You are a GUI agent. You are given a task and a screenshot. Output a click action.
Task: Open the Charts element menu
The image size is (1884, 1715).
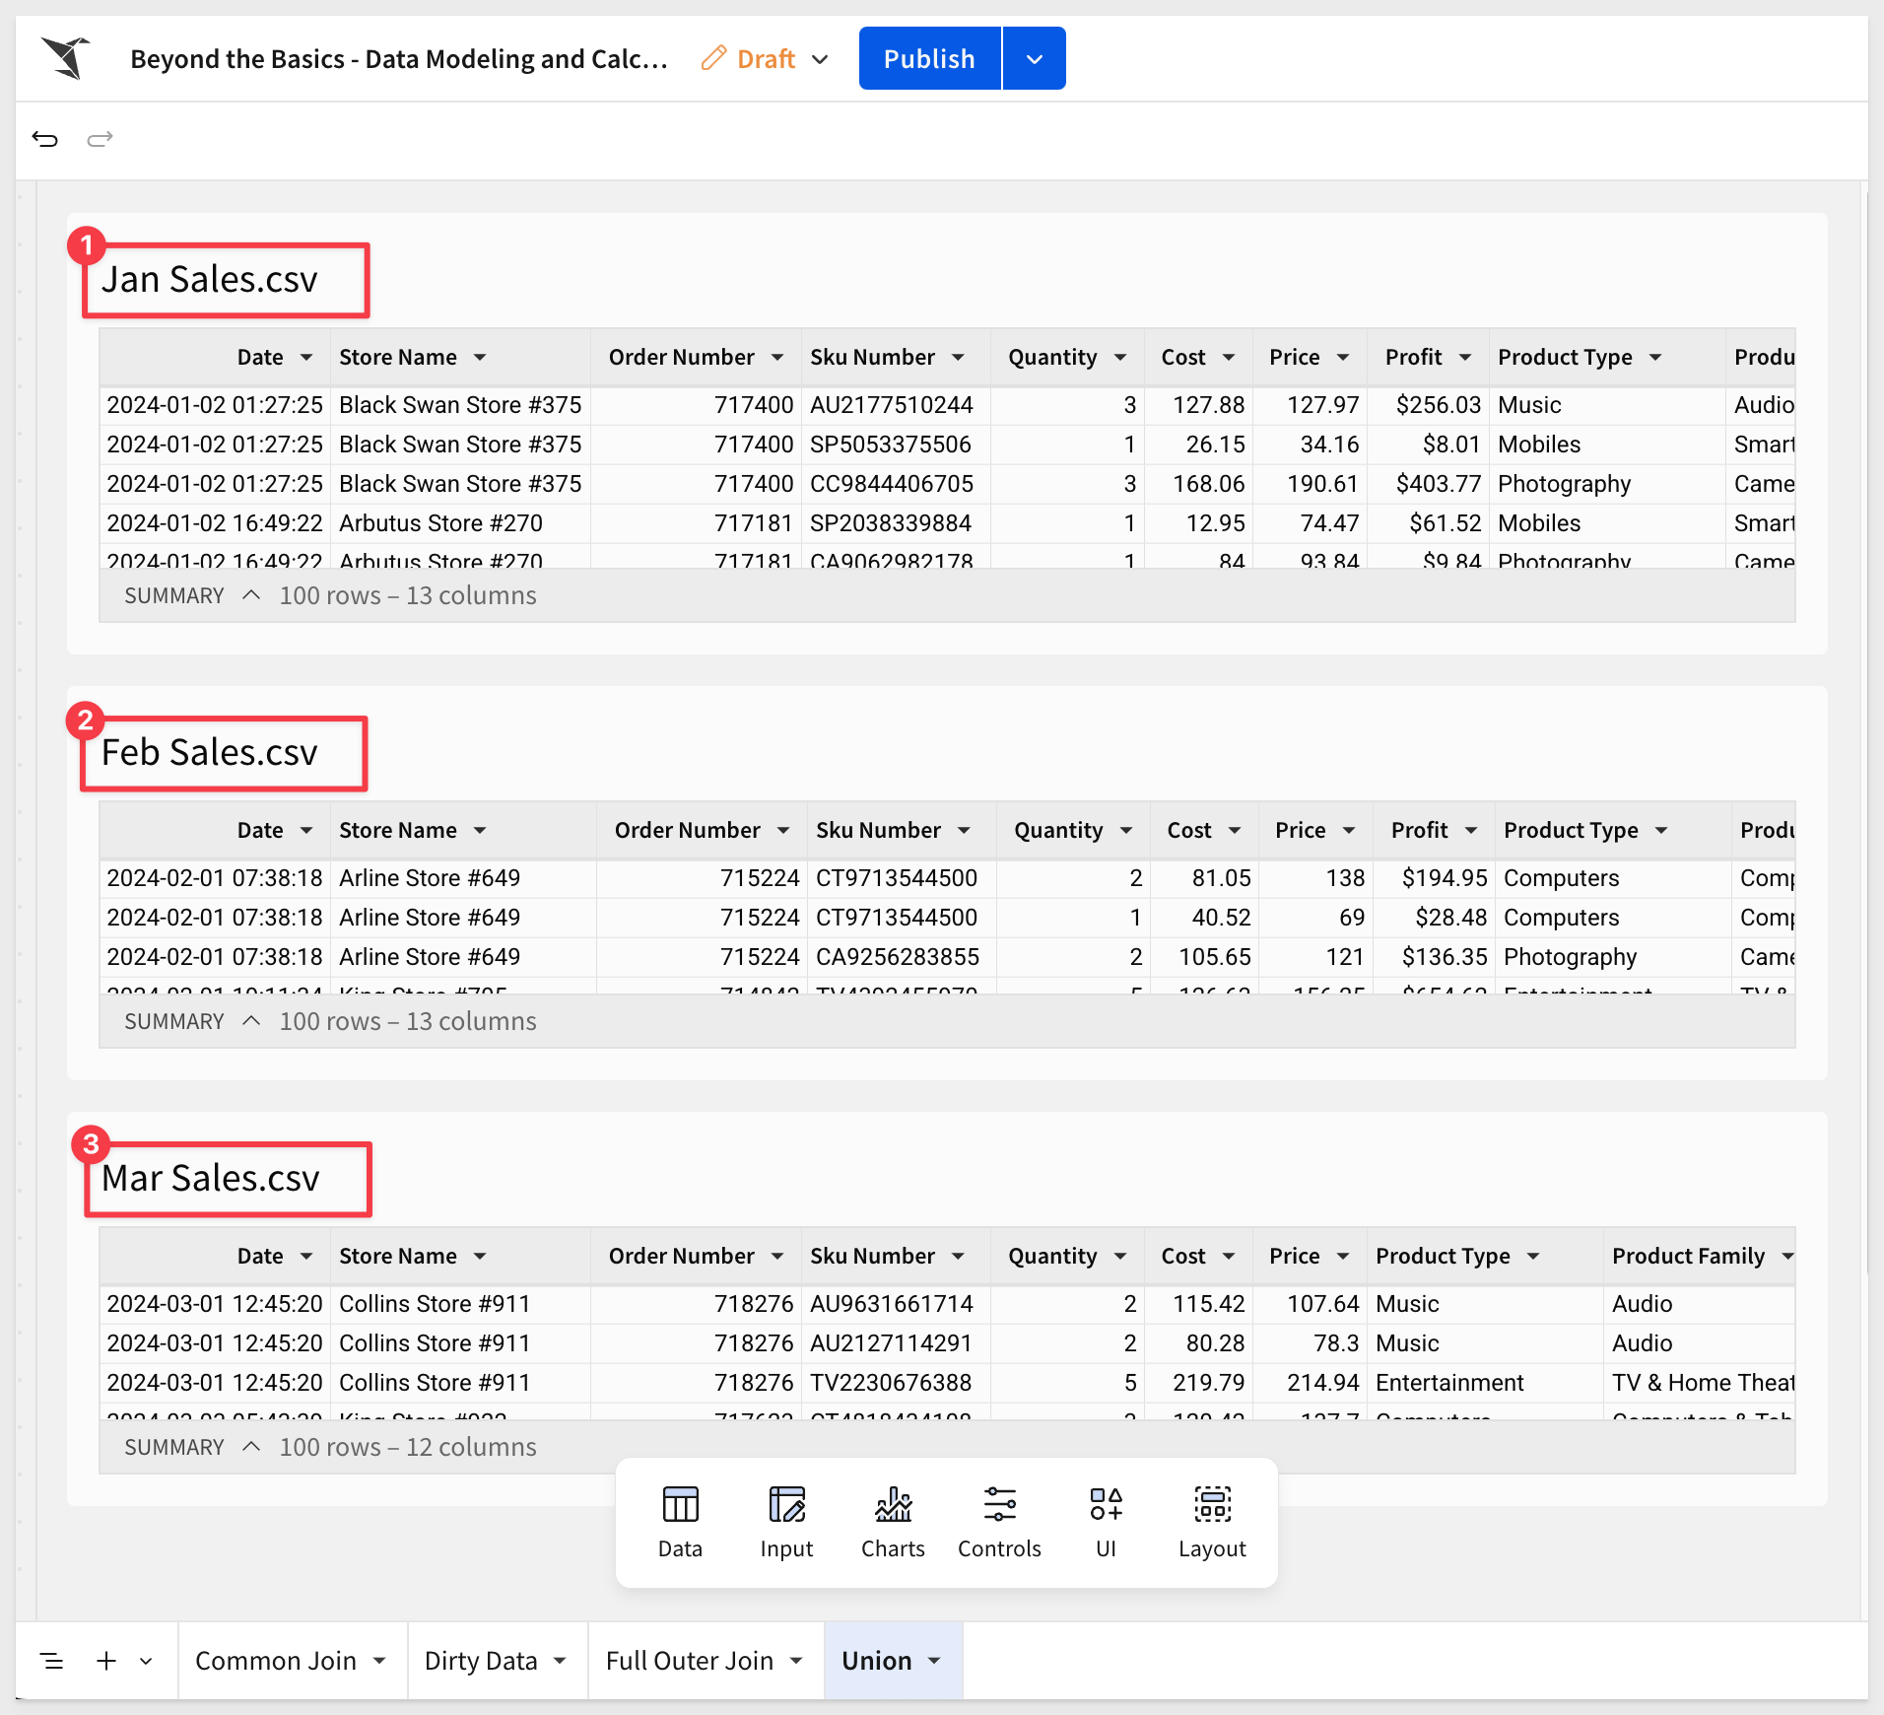893,1522
